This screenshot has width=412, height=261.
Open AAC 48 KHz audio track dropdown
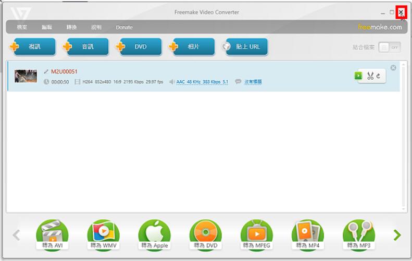click(x=202, y=82)
